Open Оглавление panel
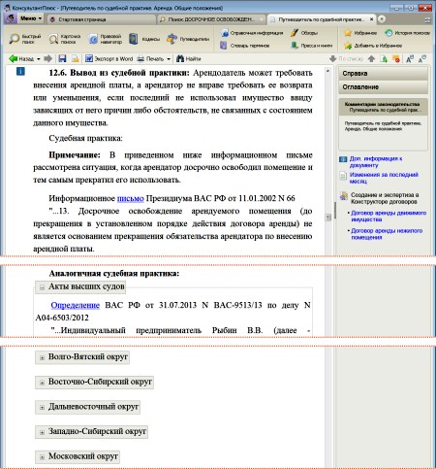This screenshot has width=436, height=469. [x=383, y=87]
